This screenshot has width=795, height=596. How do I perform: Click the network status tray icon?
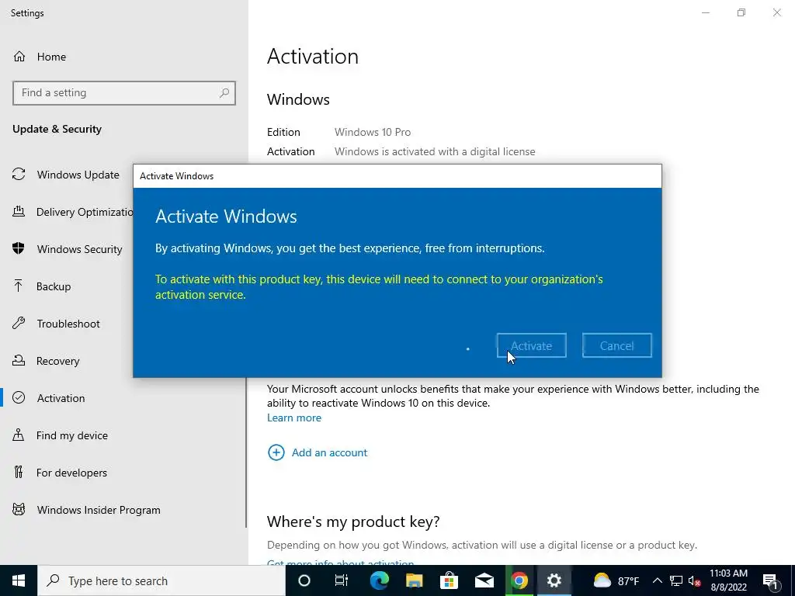(x=676, y=580)
